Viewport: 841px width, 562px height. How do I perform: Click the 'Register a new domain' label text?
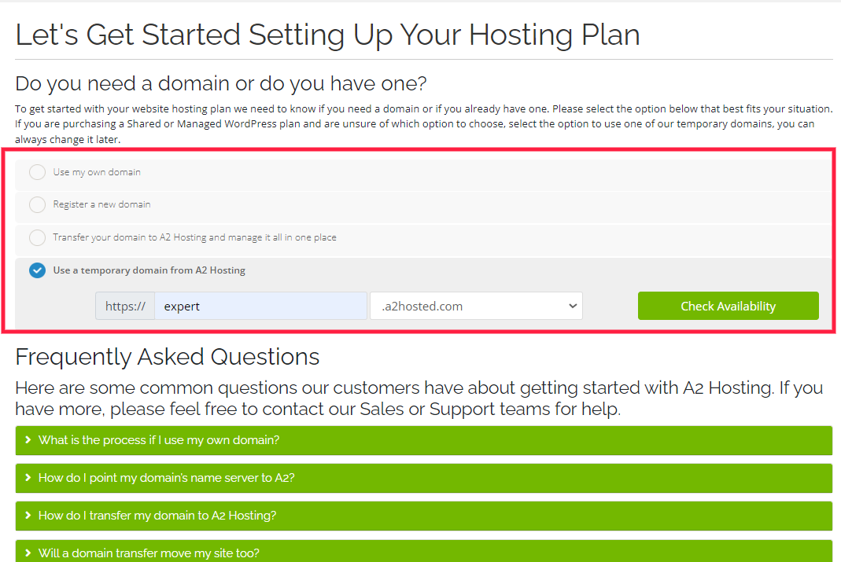point(102,204)
